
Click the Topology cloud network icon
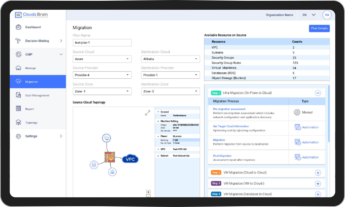point(19,122)
